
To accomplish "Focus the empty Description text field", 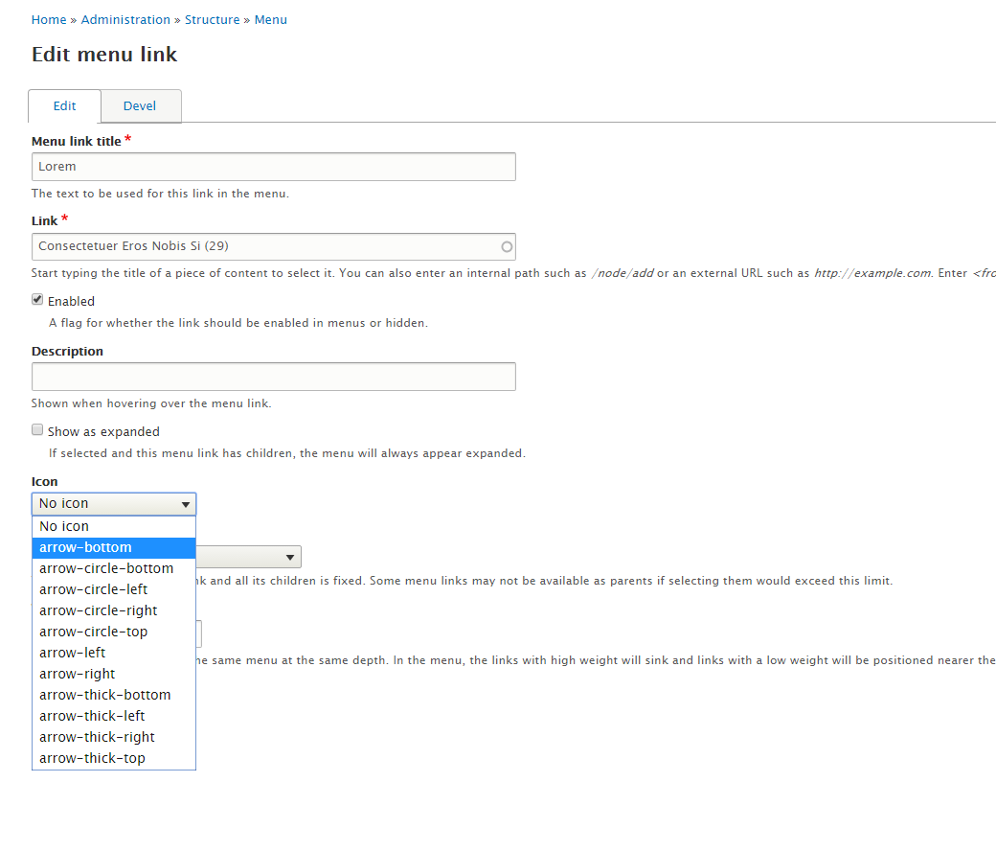I will 273,377.
